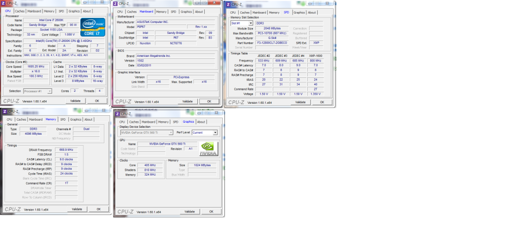Click the Intel Core i7 2600K name field
Screen dimensions: 511x231
point(51,20)
